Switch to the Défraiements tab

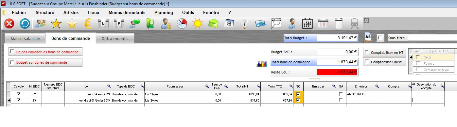(115, 39)
